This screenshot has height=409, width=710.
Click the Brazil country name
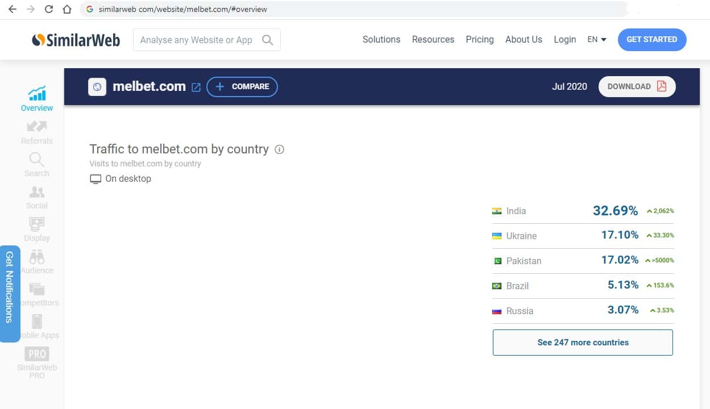click(517, 286)
